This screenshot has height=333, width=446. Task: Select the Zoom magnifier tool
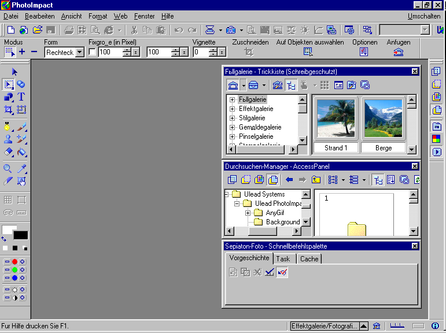click(x=8, y=169)
